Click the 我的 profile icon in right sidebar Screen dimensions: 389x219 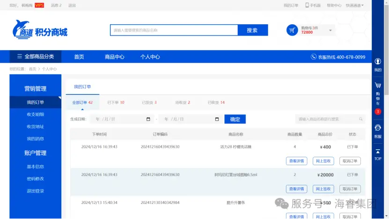377,62
